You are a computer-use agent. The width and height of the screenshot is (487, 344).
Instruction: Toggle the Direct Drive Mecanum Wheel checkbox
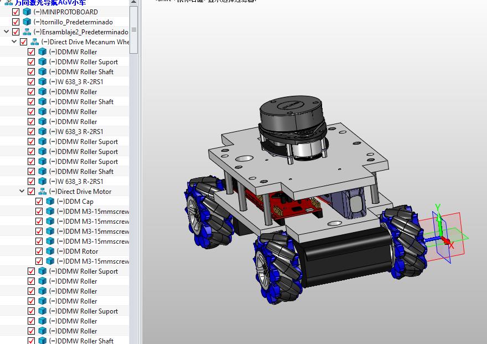click(23, 42)
